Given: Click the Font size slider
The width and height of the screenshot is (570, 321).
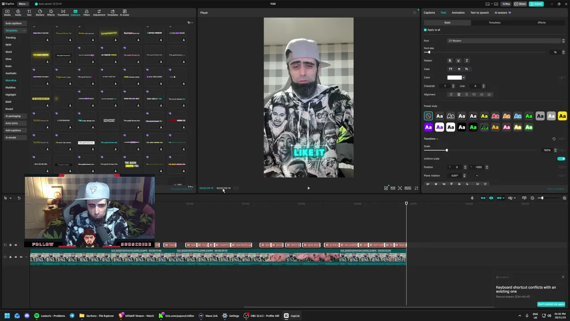Looking at the screenshot, I should tap(485, 52).
